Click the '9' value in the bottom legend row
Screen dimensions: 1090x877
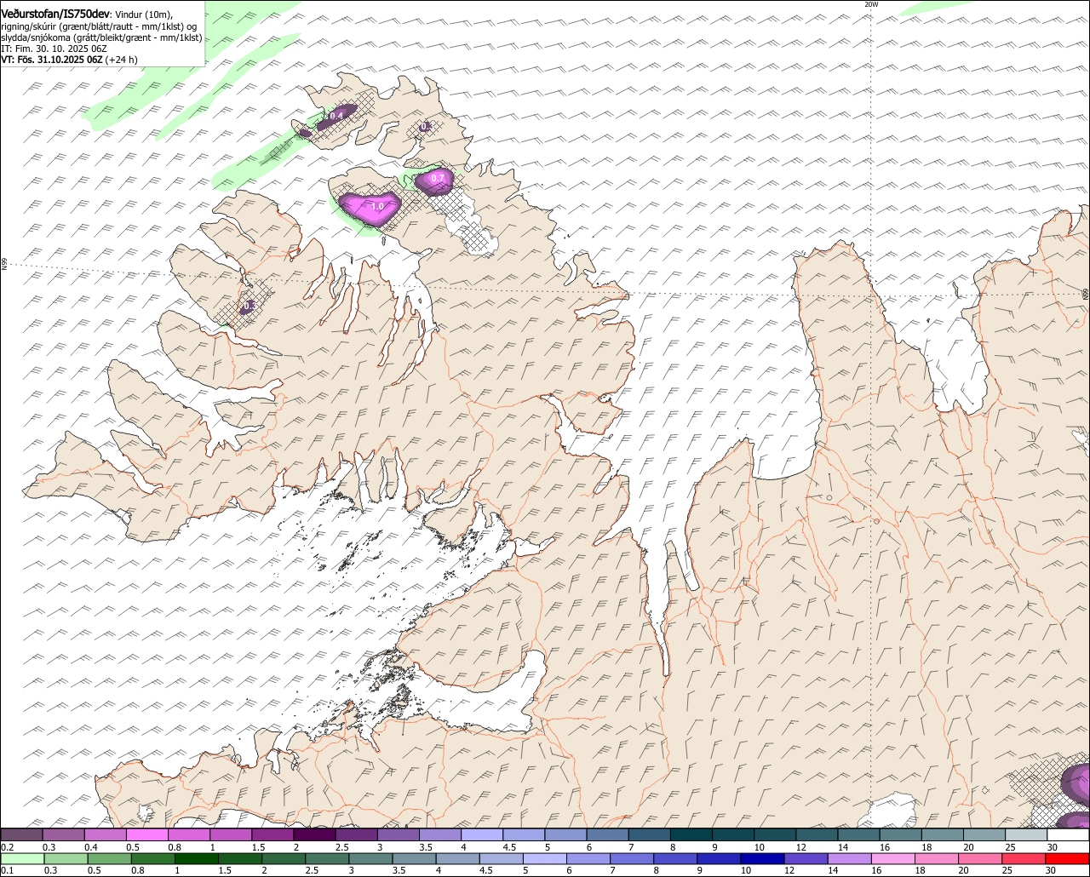click(700, 870)
